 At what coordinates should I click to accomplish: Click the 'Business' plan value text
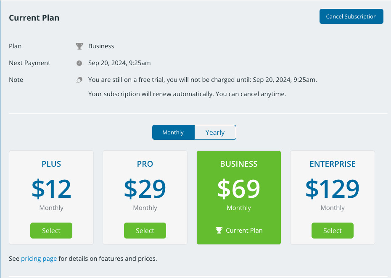(101, 46)
